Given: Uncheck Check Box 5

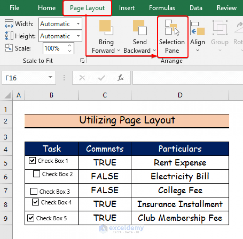Looking at the screenshot, I should [31, 218].
